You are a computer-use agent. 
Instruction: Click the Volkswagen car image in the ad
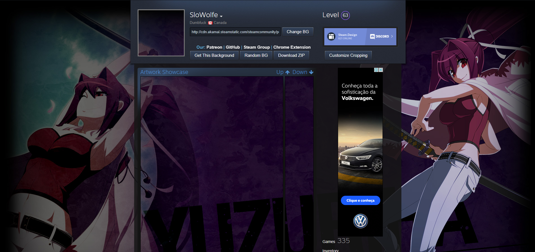click(360, 156)
